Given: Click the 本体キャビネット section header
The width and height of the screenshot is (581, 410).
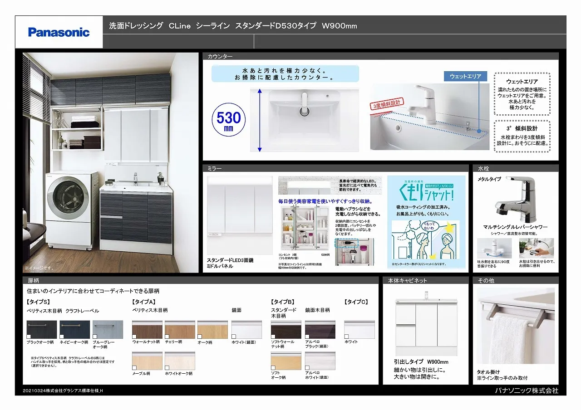Looking at the screenshot, I should point(426,280).
